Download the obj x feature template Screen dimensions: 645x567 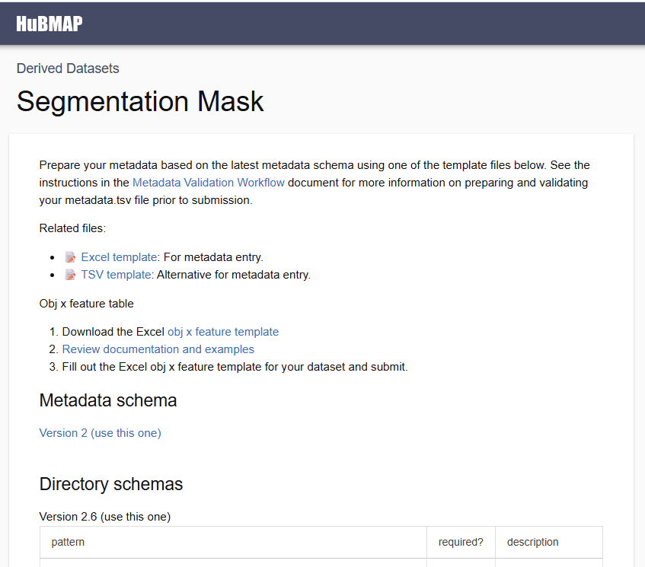click(223, 332)
